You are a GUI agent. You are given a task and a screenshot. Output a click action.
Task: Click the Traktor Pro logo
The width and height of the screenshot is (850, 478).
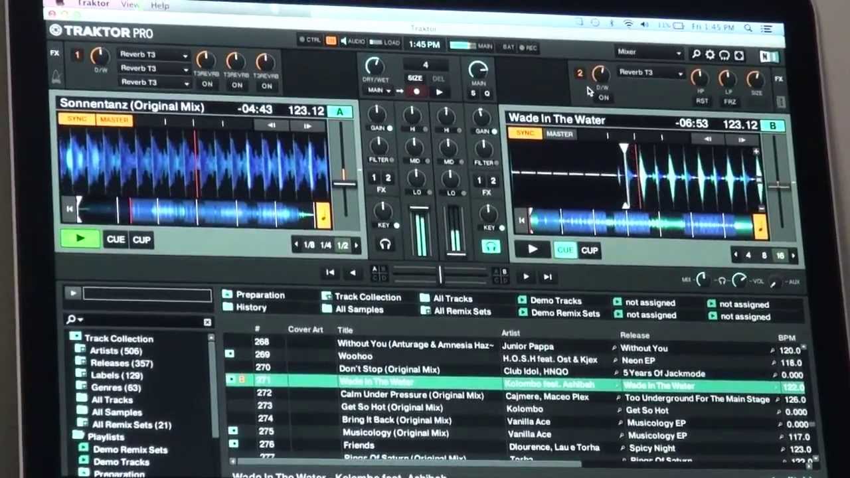click(101, 32)
